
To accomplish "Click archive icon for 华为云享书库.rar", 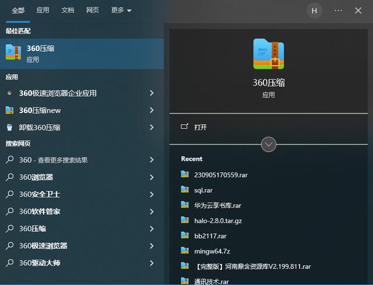I will tap(185, 205).
